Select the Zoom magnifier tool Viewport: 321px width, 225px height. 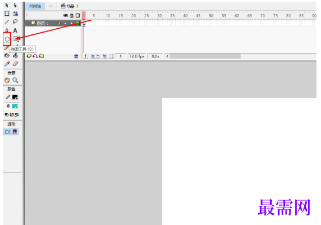[x=15, y=80]
